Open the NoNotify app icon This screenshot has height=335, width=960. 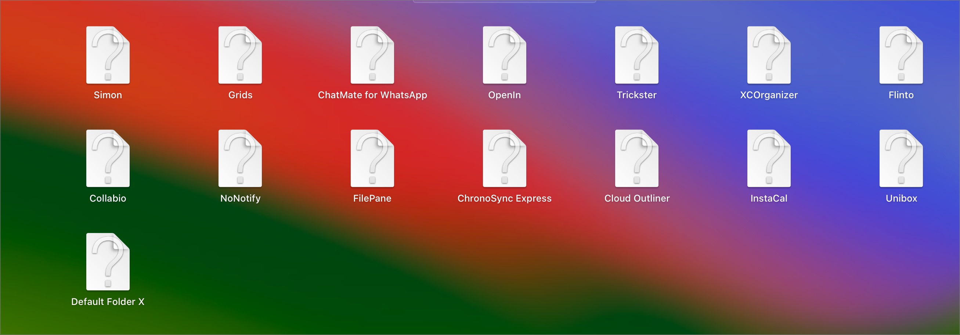point(240,158)
